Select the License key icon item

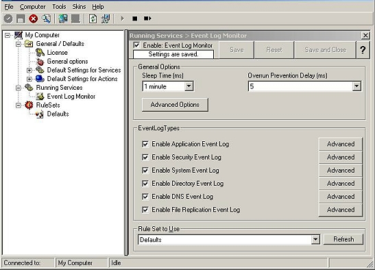pos(40,52)
